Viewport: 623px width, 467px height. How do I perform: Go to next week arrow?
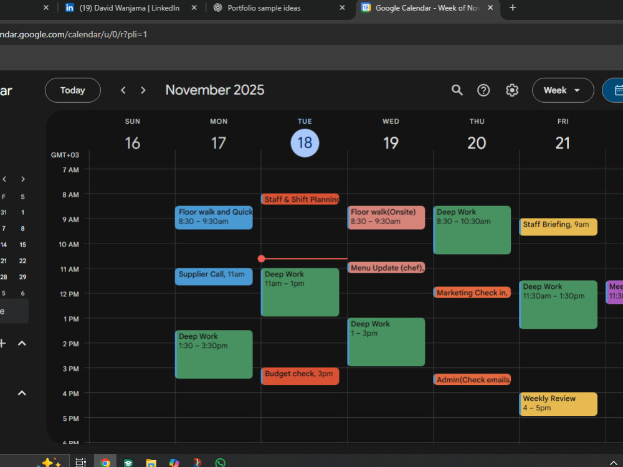[x=143, y=90]
